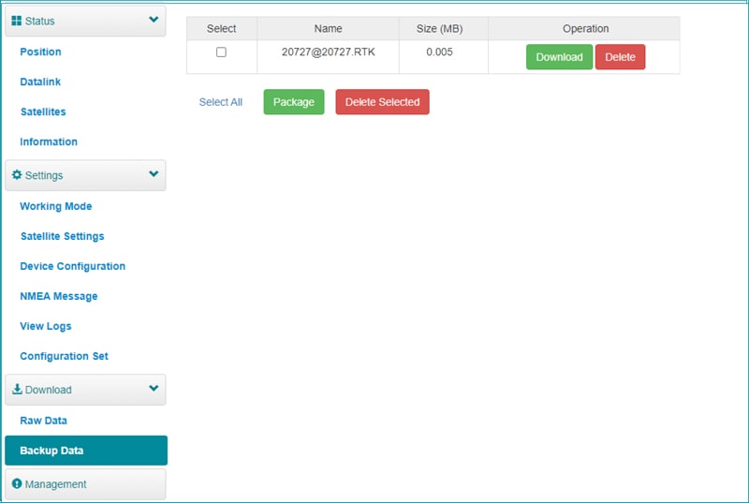Click the Select All link
749x503 pixels.
pos(221,102)
